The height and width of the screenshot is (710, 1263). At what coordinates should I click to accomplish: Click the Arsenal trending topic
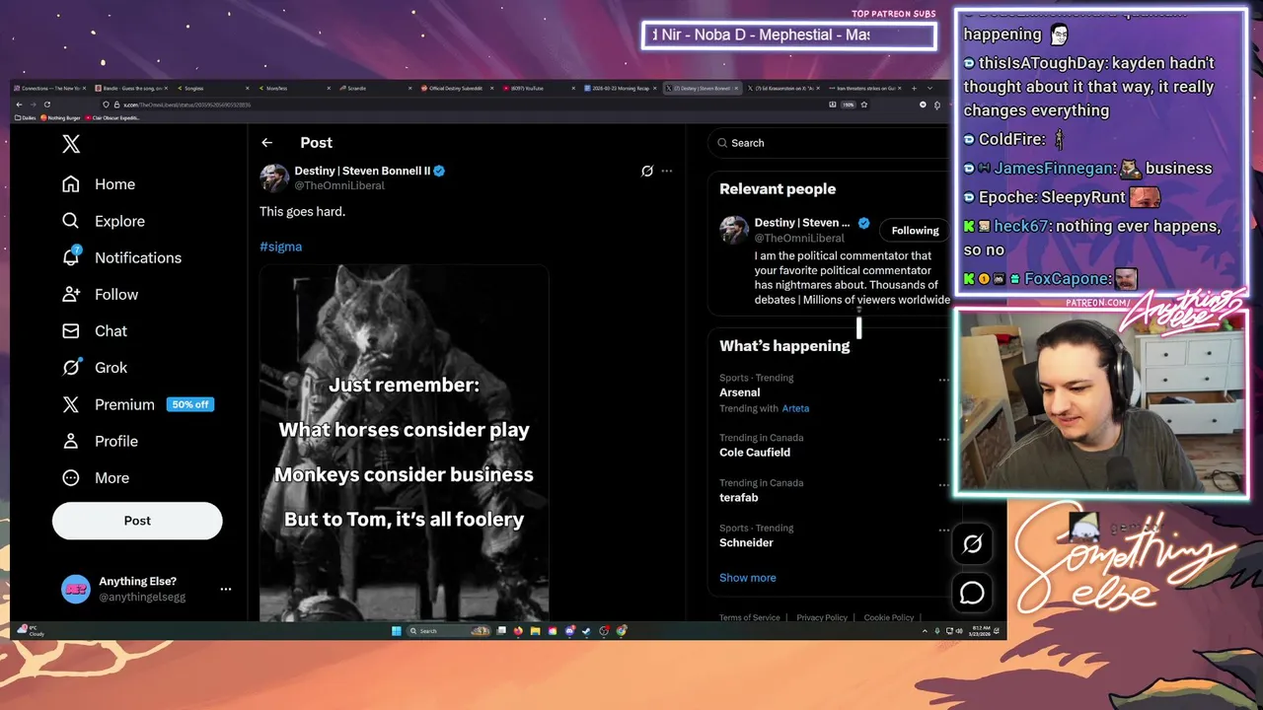(739, 392)
